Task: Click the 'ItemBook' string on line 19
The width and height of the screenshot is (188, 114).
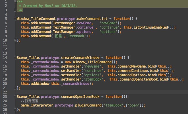Action: 93,79
